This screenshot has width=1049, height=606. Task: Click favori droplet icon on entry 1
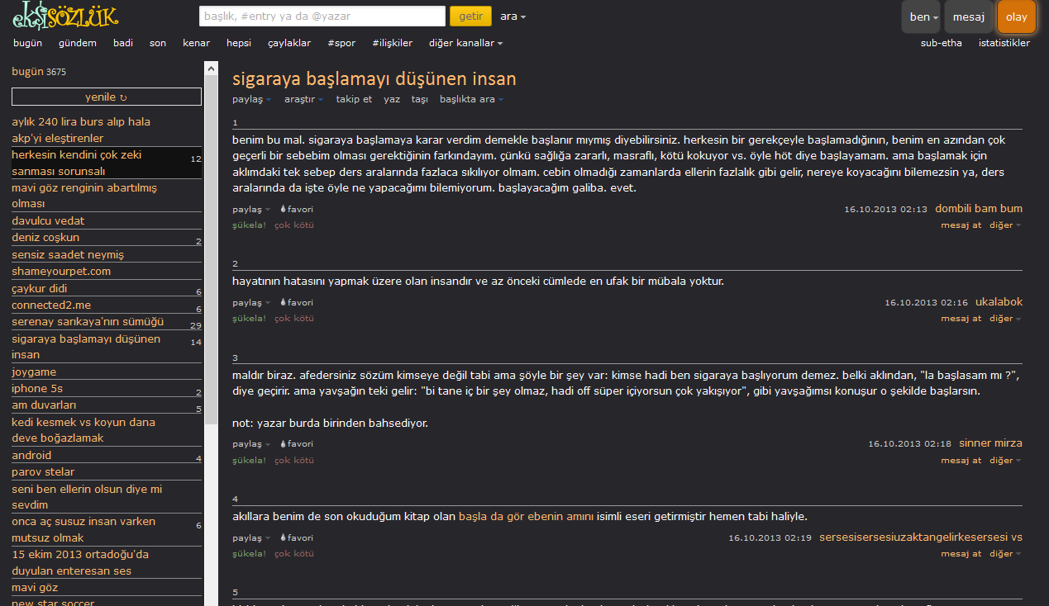point(284,209)
